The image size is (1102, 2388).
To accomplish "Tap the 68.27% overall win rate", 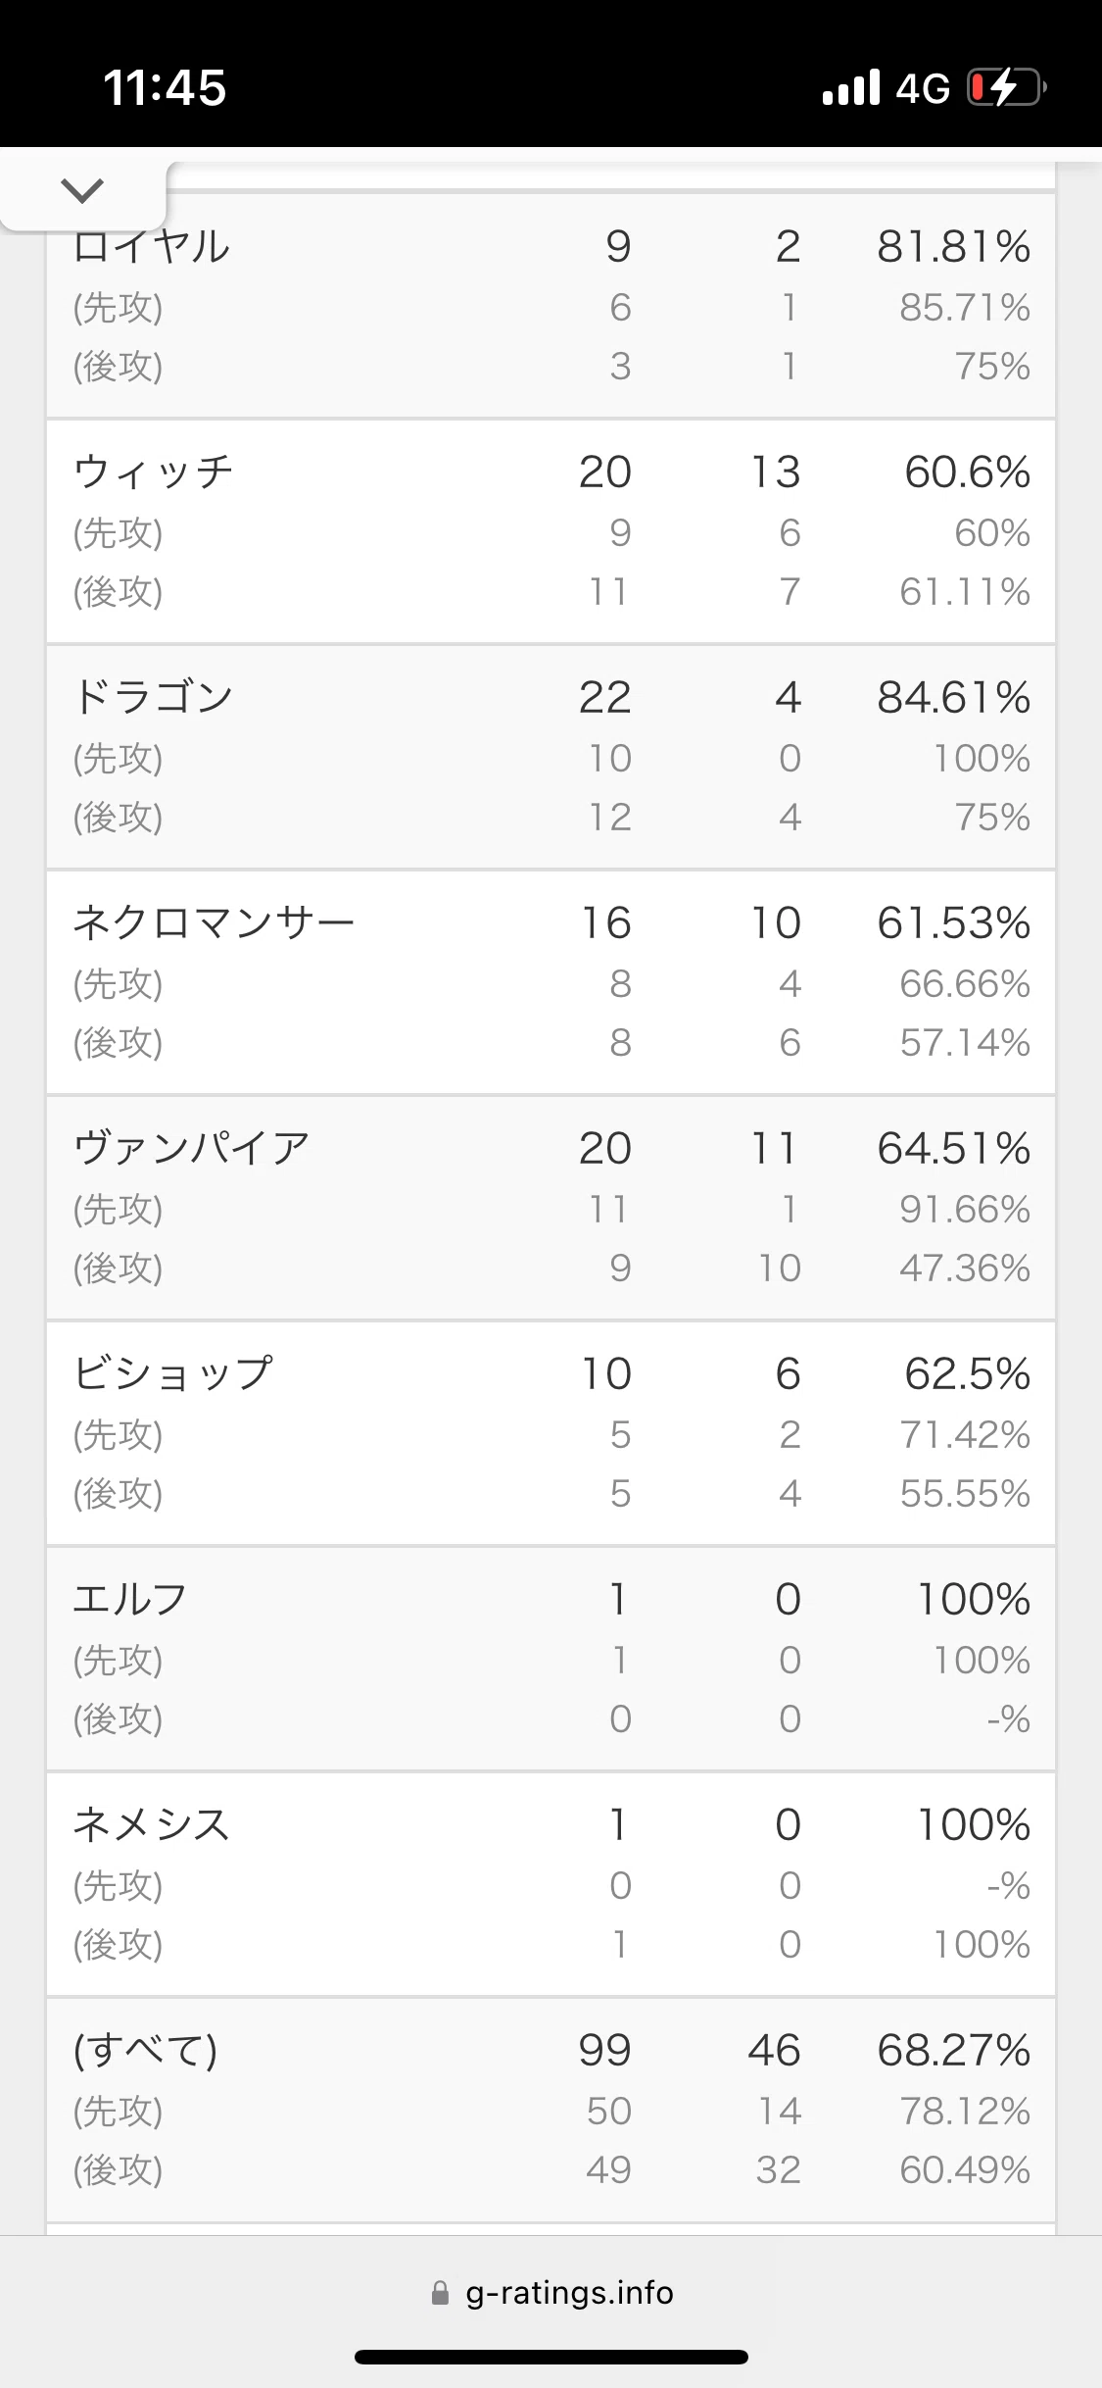I will [x=953, y=2051].
